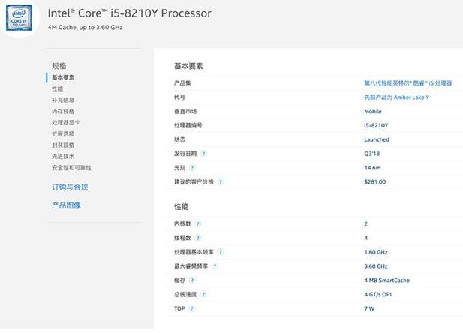Image resolution: width=463 pixels, height=333 pixels.
Task: Click the 状态 row label
Action: coord(179,139)
